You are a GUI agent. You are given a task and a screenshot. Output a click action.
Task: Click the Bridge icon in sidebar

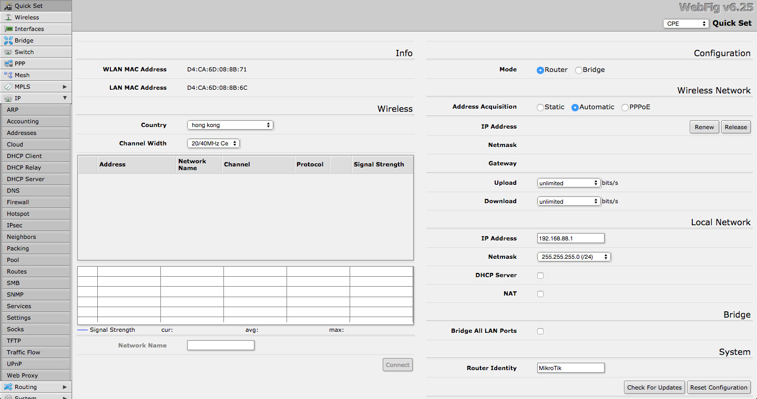(x=8, y=40)
